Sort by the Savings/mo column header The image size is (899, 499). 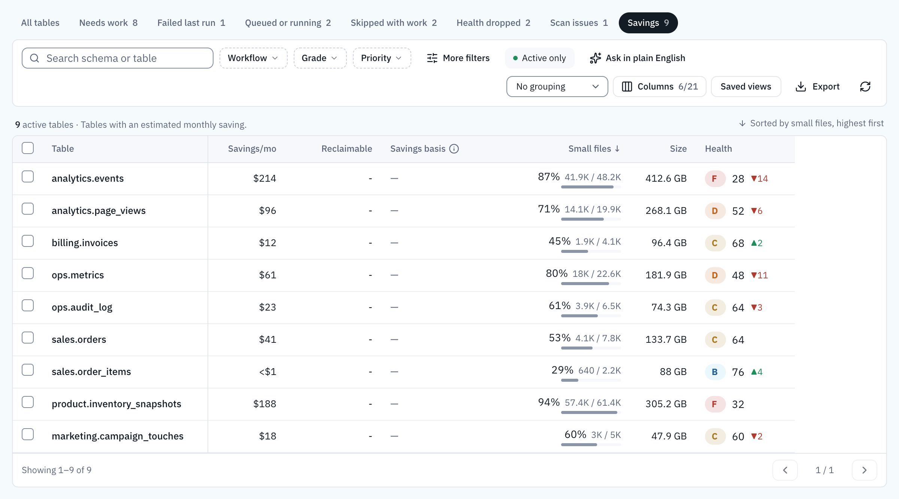coord(252,149)
